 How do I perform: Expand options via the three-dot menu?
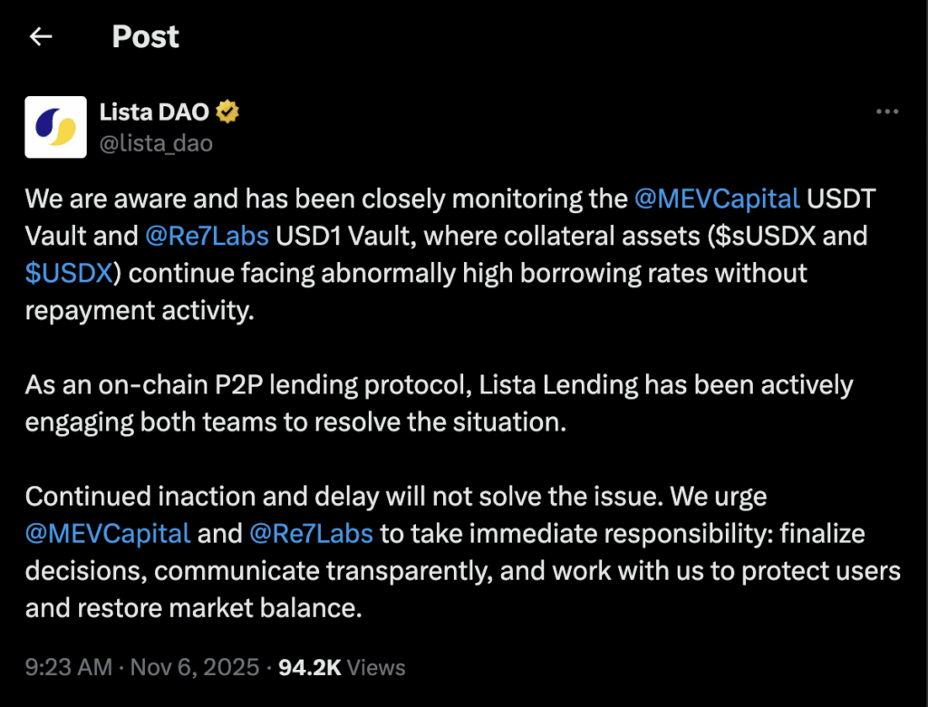pyautogui.click(x=886, y=111)
